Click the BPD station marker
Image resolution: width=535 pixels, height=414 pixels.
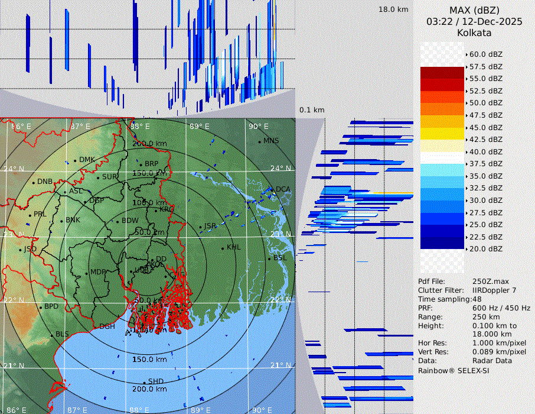(41, 307)
